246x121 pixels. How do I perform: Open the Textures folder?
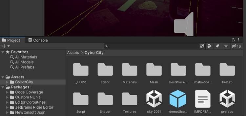tap(130, 99)
